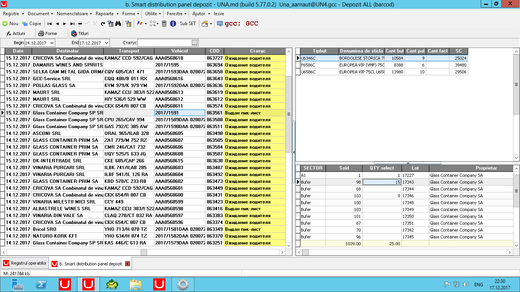This screenshot has height=292, width=520.
Task: Go to previous record arrow
Action: coord(57,24)
